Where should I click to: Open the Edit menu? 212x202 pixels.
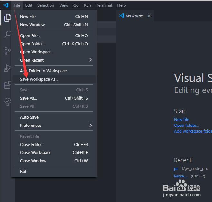click(29, 5)
